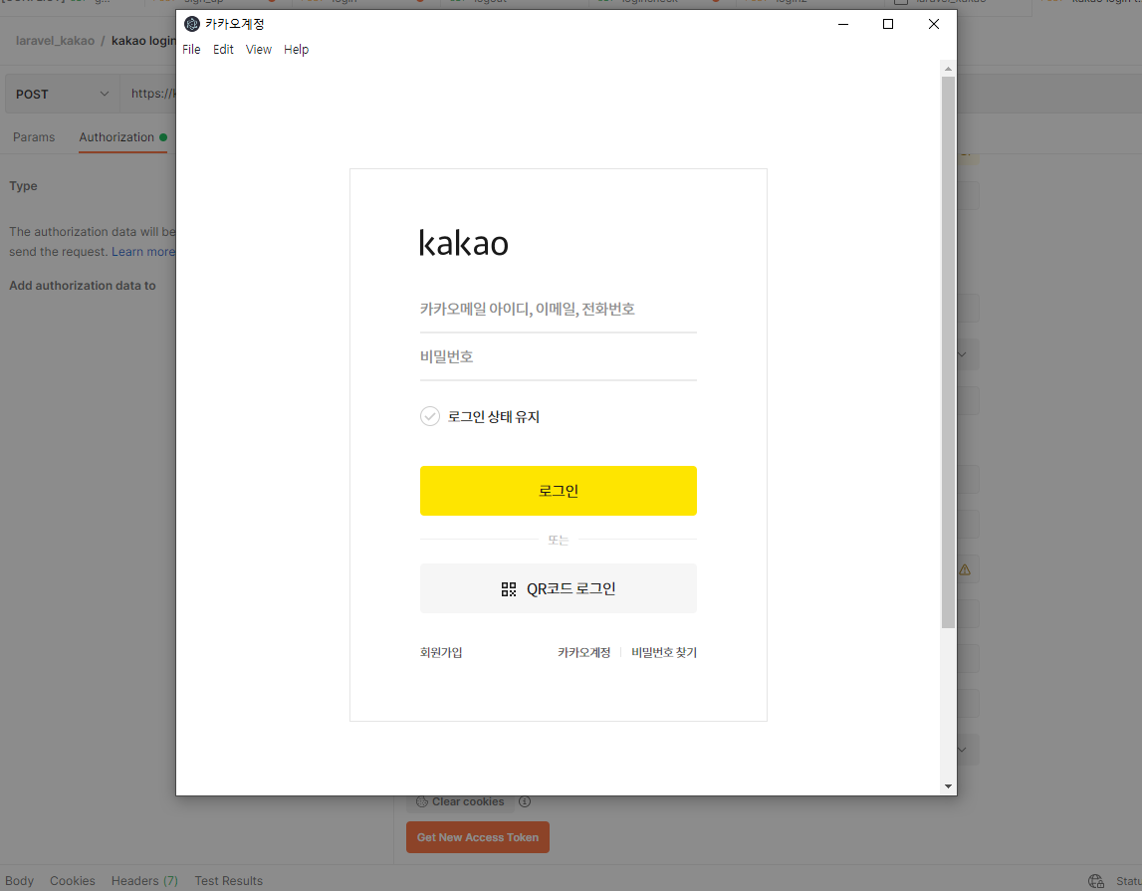Click the yellow 로그인 button
The image size is (1142, 891).
[558, 491]
